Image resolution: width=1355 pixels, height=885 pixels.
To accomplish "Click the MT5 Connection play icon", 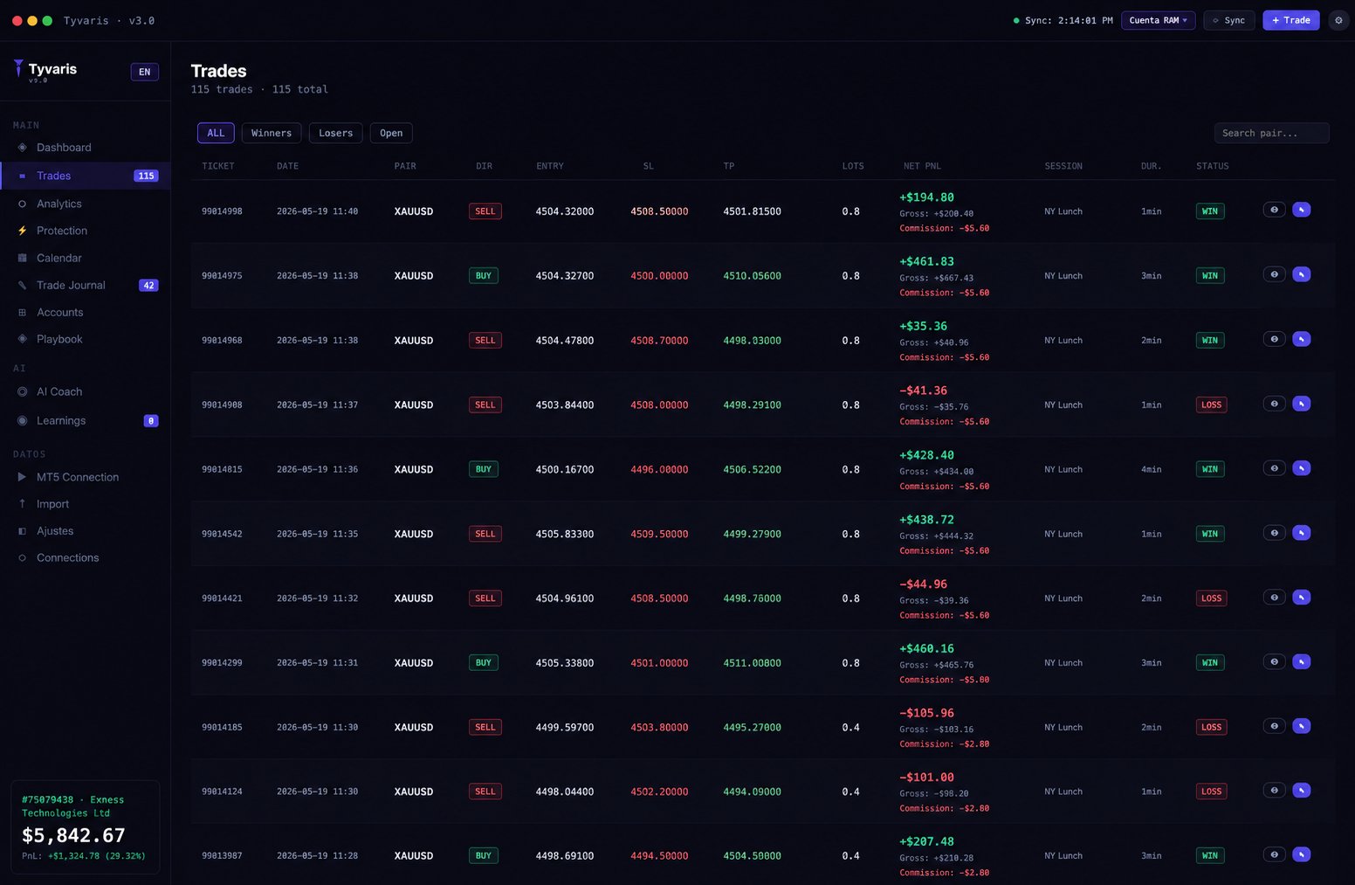I will point(23,477).
